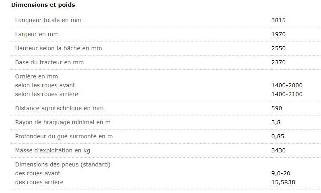This screenshot has width=321, height=193.
Task: Select the value 590
Action: [277, 108]
